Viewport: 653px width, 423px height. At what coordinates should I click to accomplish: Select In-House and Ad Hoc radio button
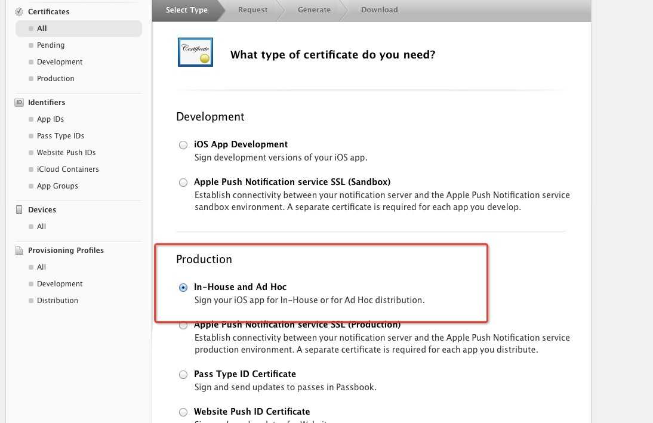pos(183,288)
